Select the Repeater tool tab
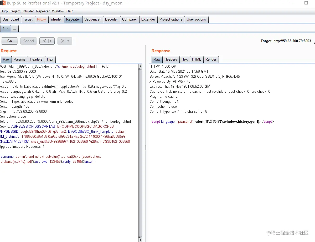 (x=73, y=19)
